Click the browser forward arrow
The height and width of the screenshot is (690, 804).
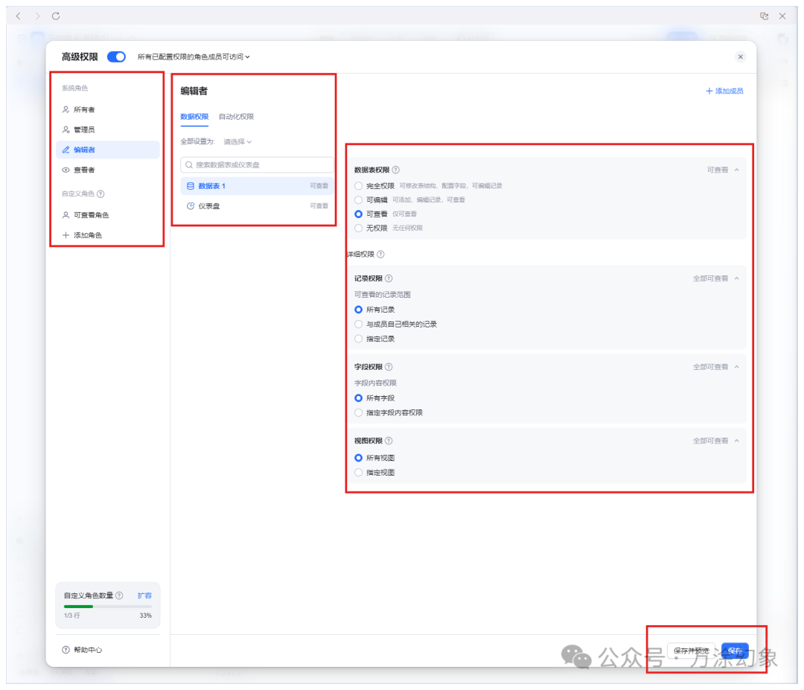pyautogui.click(x=37, y=16)
